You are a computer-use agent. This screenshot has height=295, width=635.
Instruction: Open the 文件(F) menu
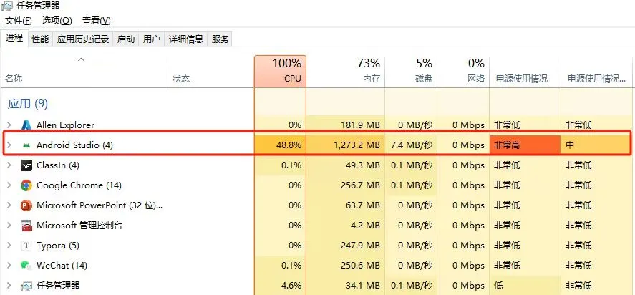tap(18, 21)
